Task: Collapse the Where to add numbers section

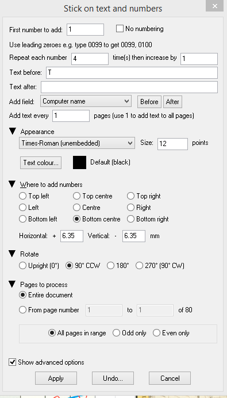Action: [13, 184]
